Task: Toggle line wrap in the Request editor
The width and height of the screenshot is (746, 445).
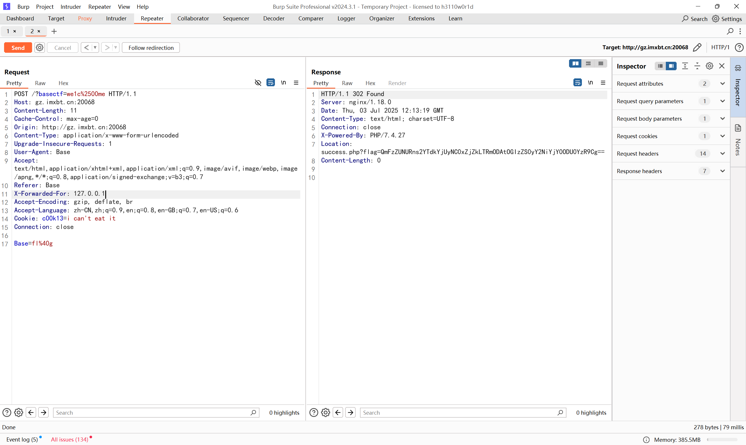Action: pyautogui.click(x=271, y=83)
